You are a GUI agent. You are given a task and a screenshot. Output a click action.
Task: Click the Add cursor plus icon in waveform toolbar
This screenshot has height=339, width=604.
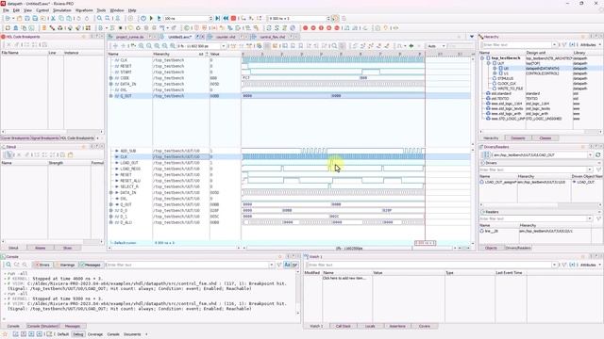click(115, 46)
